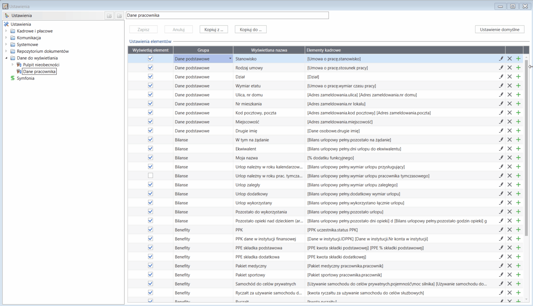
Task: Delete the PPK row
Action: point(509,230)
